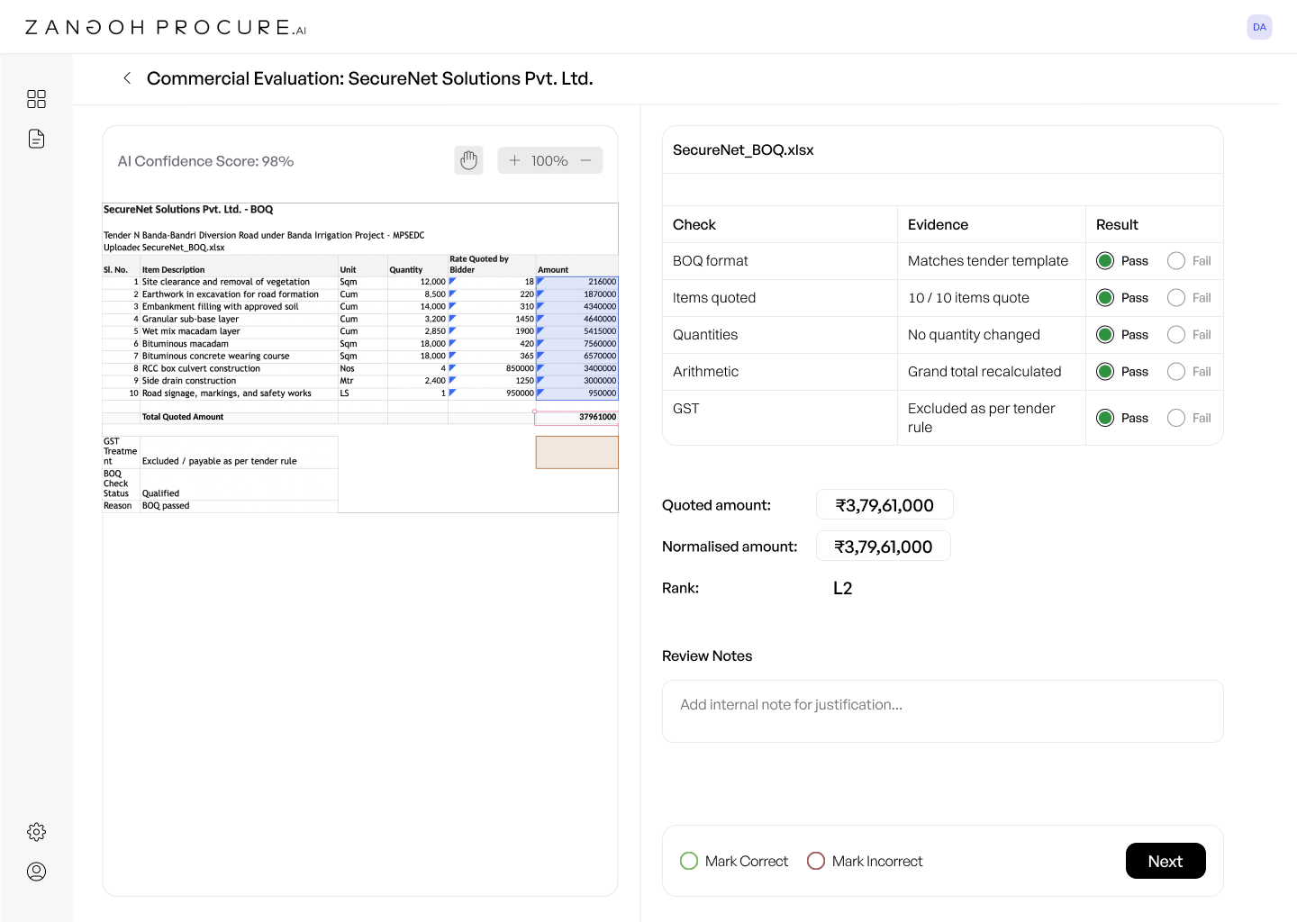This screenshot has height=922, width=1297.
Task: Click 'Total Quoted Amount' label in BOQ
Action: [183, 417]
